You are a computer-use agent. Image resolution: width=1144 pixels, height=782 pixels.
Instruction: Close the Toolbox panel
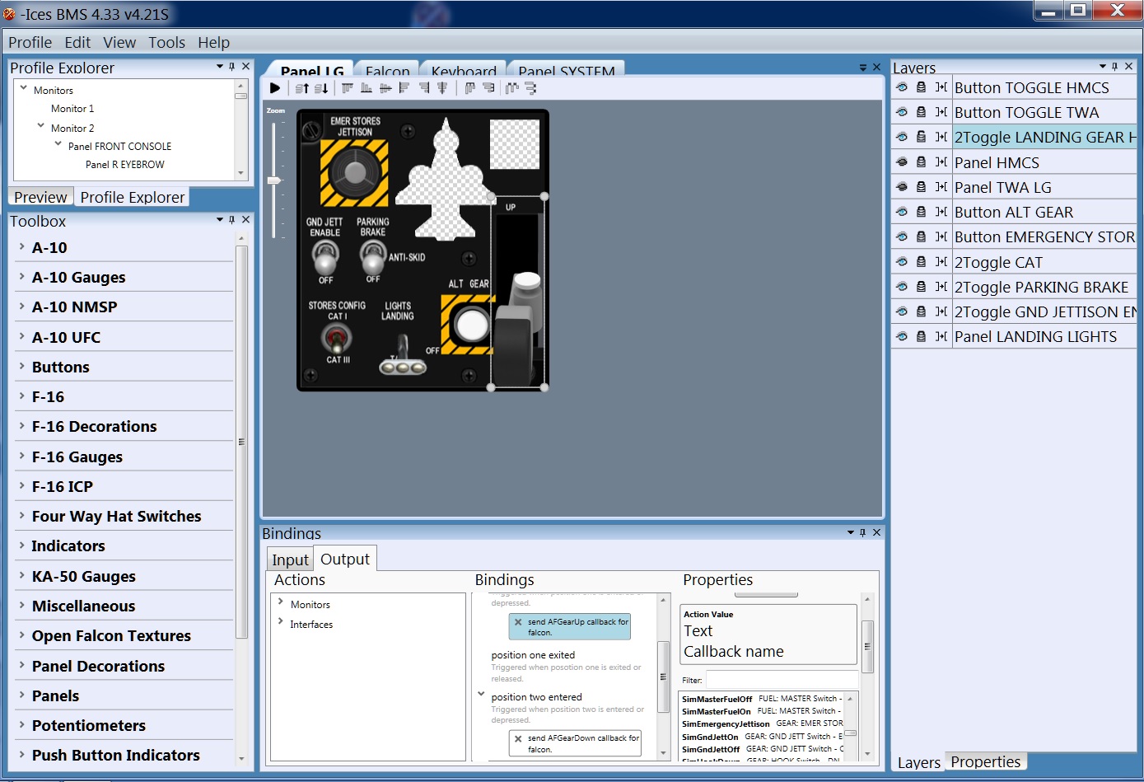[x=245, y=220]
